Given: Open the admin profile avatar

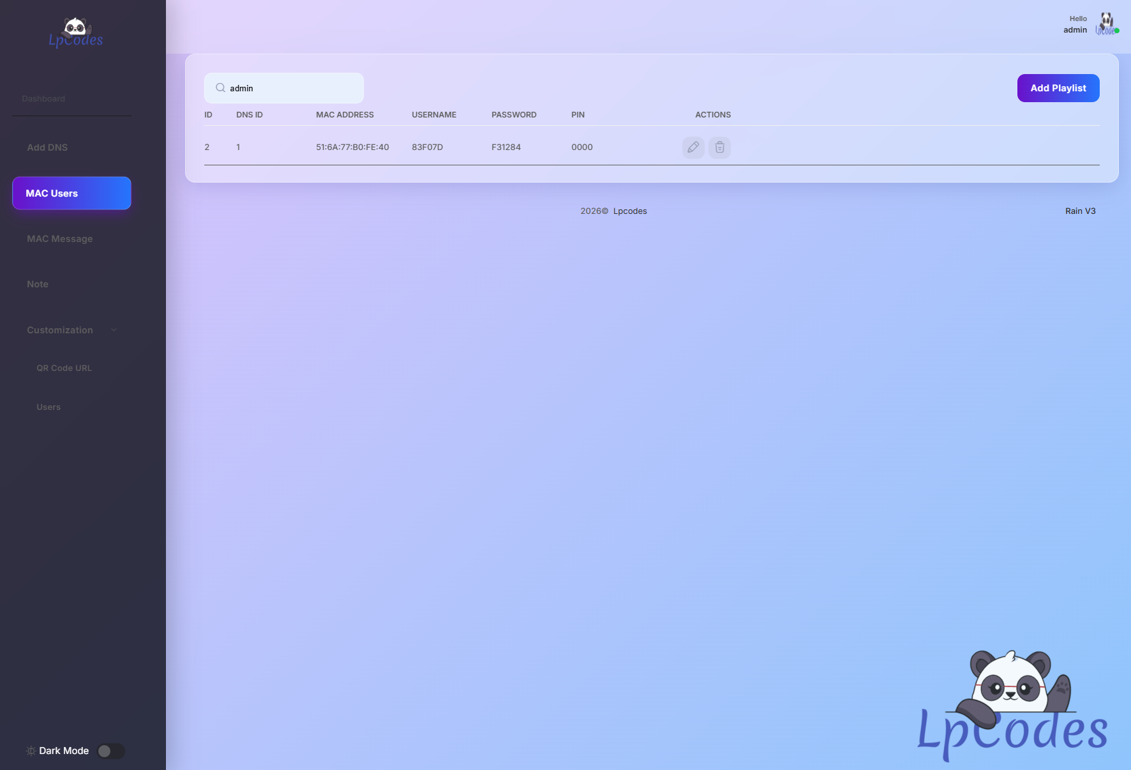Looking at the screenshot, I should 1107,24.
